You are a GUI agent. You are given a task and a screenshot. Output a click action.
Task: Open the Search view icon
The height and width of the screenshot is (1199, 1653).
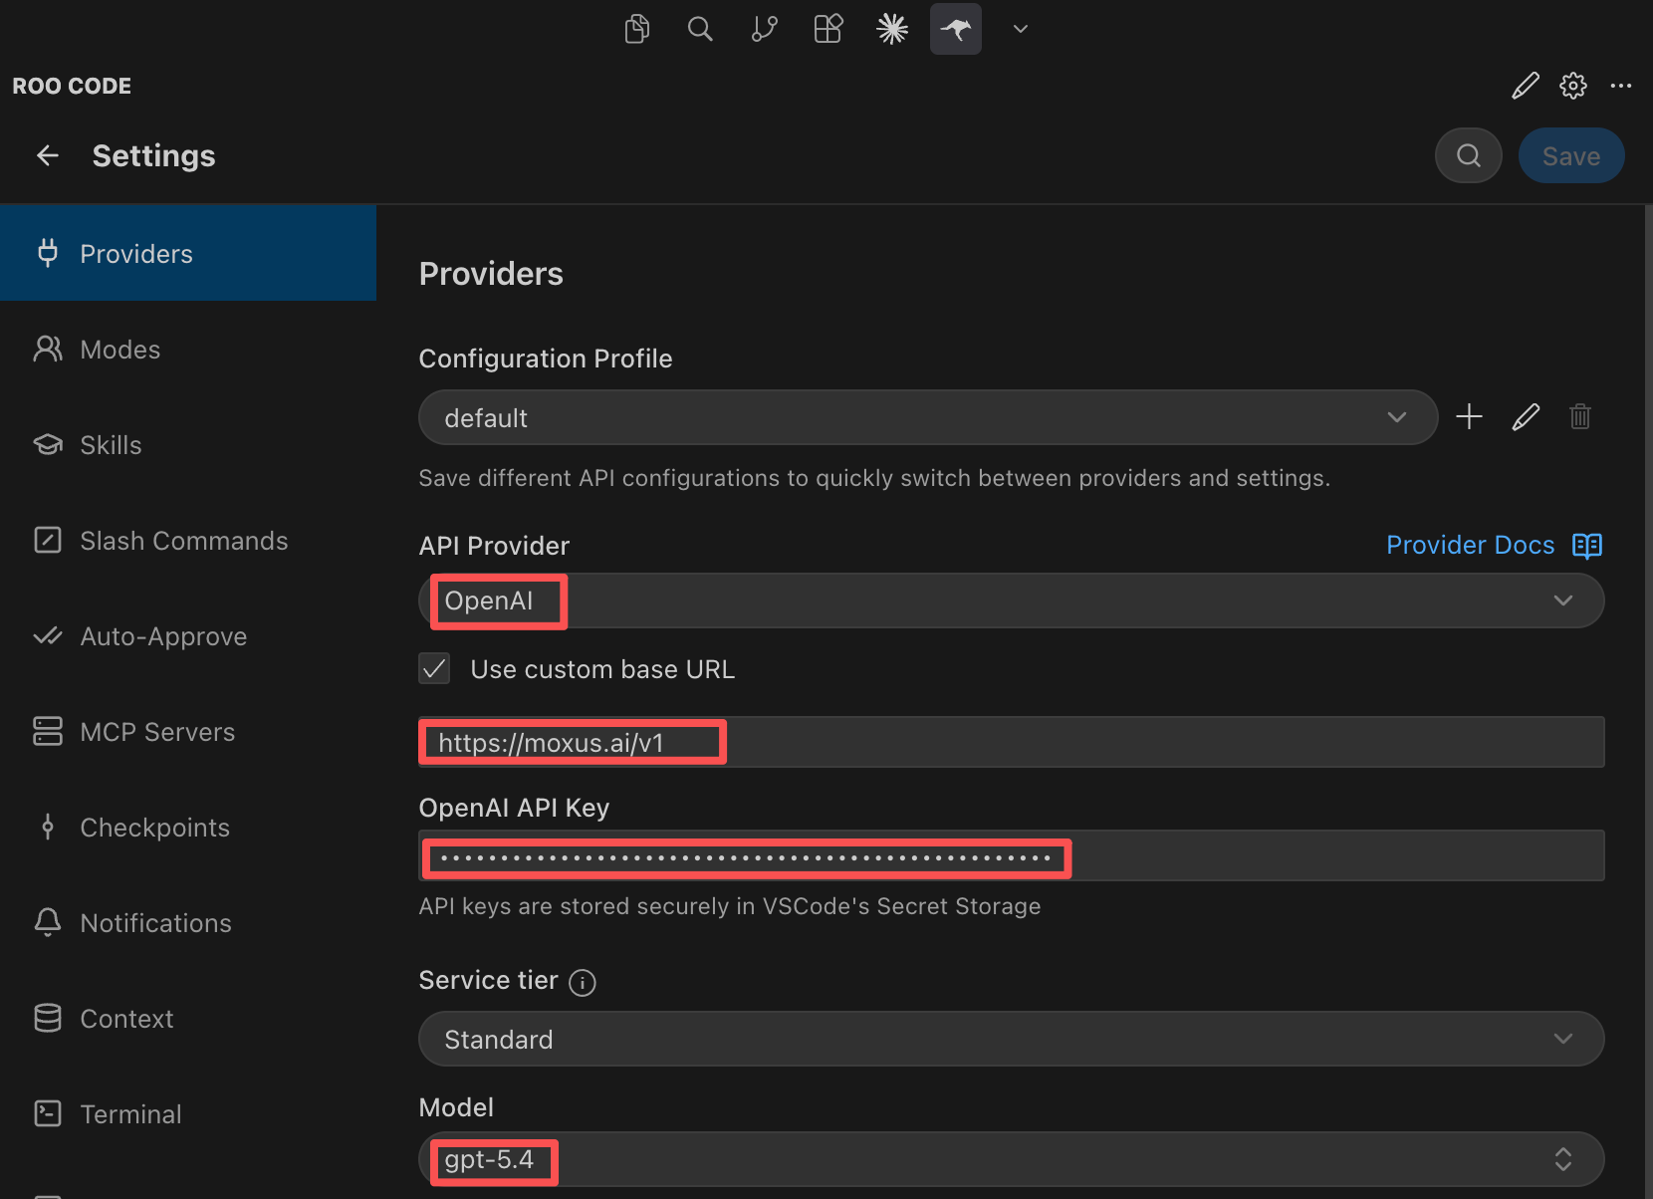[x=701, y=29]
